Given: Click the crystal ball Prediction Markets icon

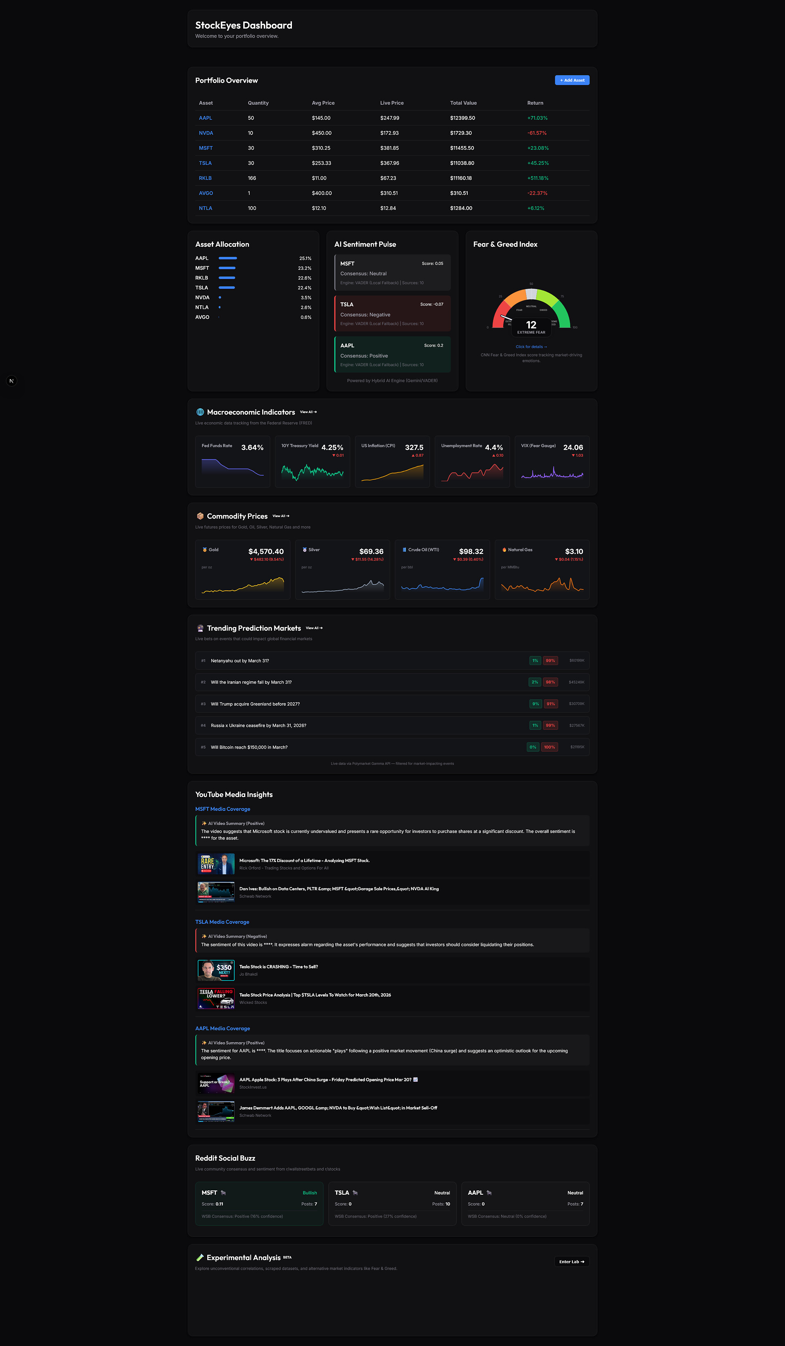Looking at the screenshot, I should [200, 628].
